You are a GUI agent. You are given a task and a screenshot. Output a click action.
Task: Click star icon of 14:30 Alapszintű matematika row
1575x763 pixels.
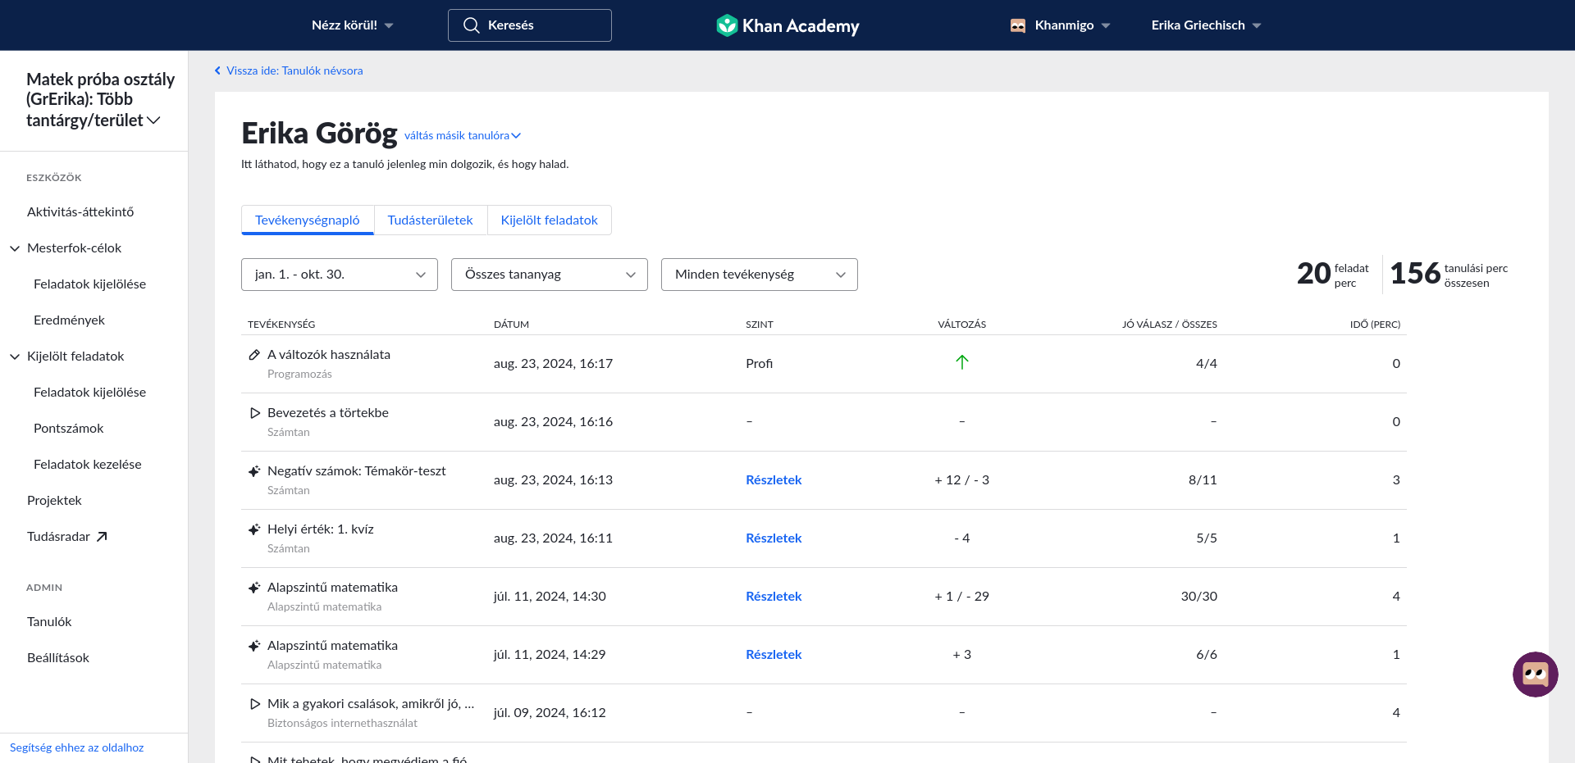(x=254, y=588)
